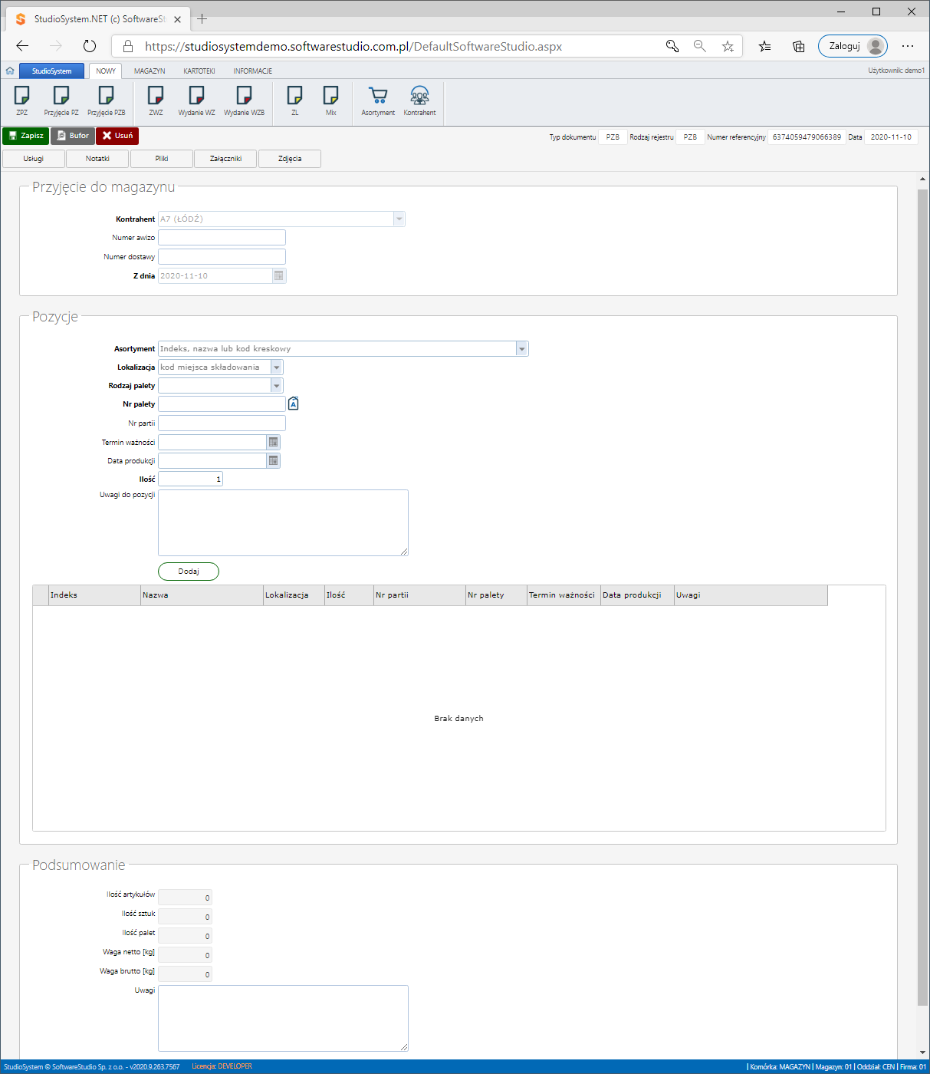Expand the Asortyment dropdown list
The image size is (930, 1074).
(x=522, y=349)
